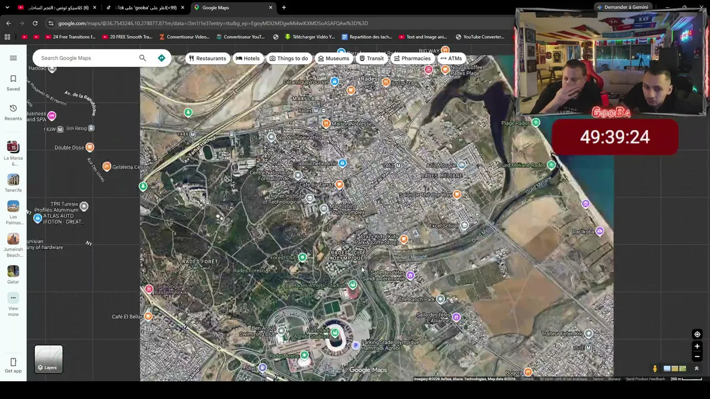The image size is (710, 399).
Task: Open the Terms link in map footer
Action: click(x=598, y=379)
